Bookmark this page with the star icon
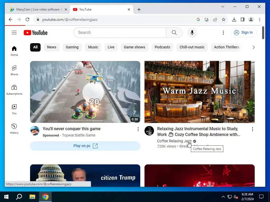Image resolution: width=270 pixels, height=202 pixels. point(224,19)
